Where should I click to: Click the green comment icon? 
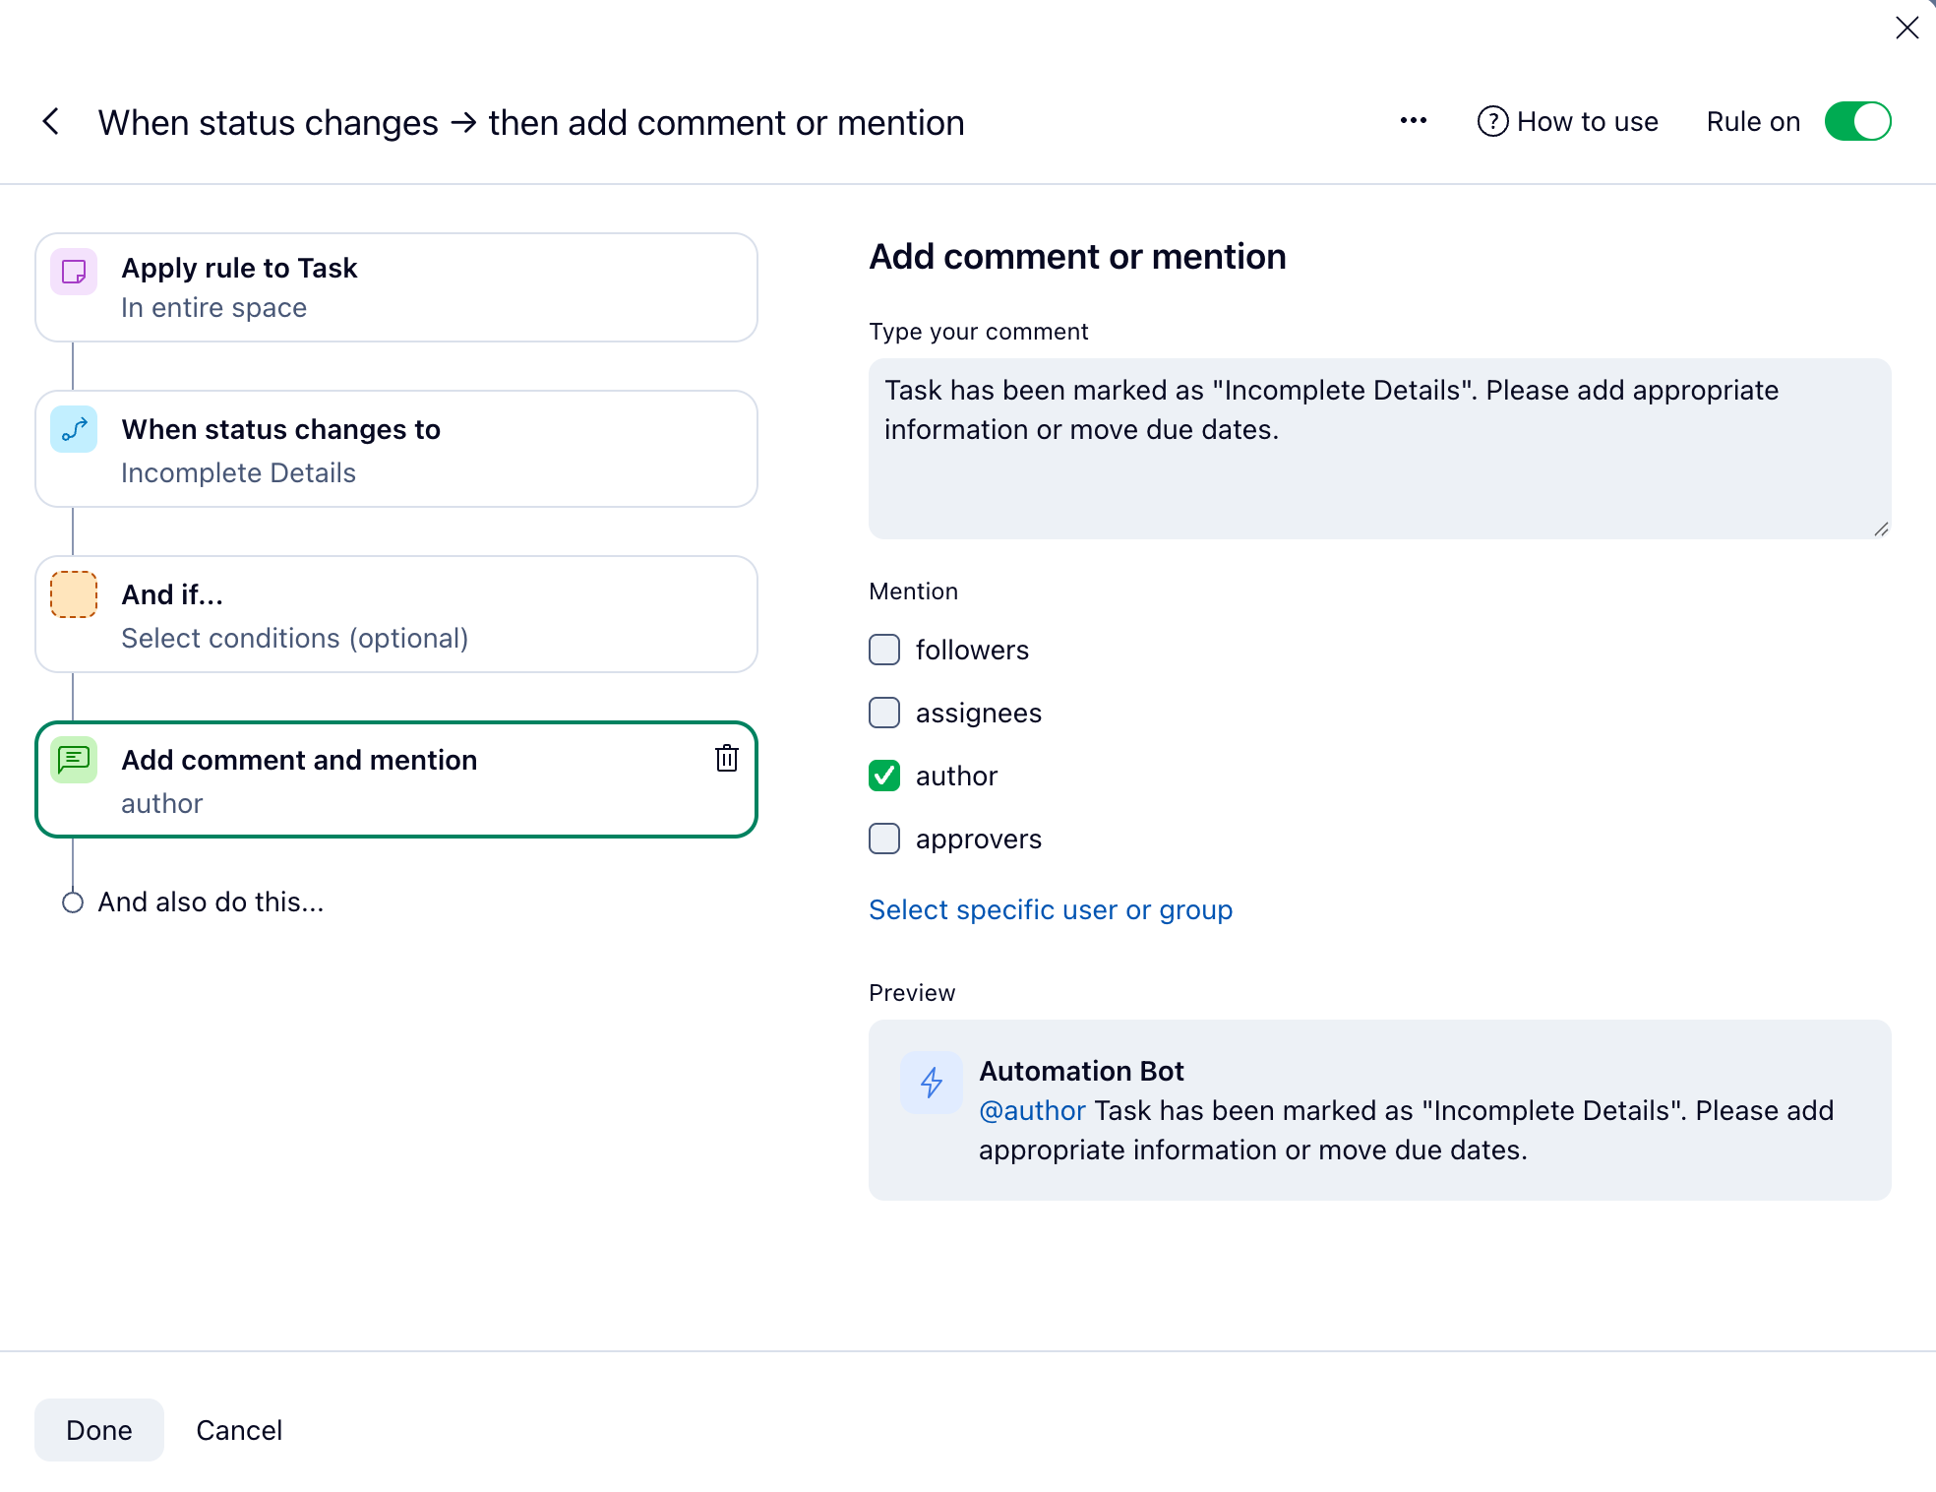(74, 760)
